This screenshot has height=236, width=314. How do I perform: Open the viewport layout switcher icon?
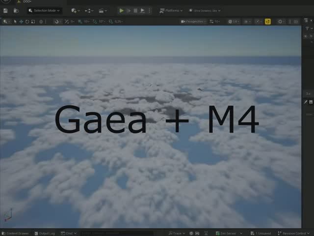click(296, 22)
